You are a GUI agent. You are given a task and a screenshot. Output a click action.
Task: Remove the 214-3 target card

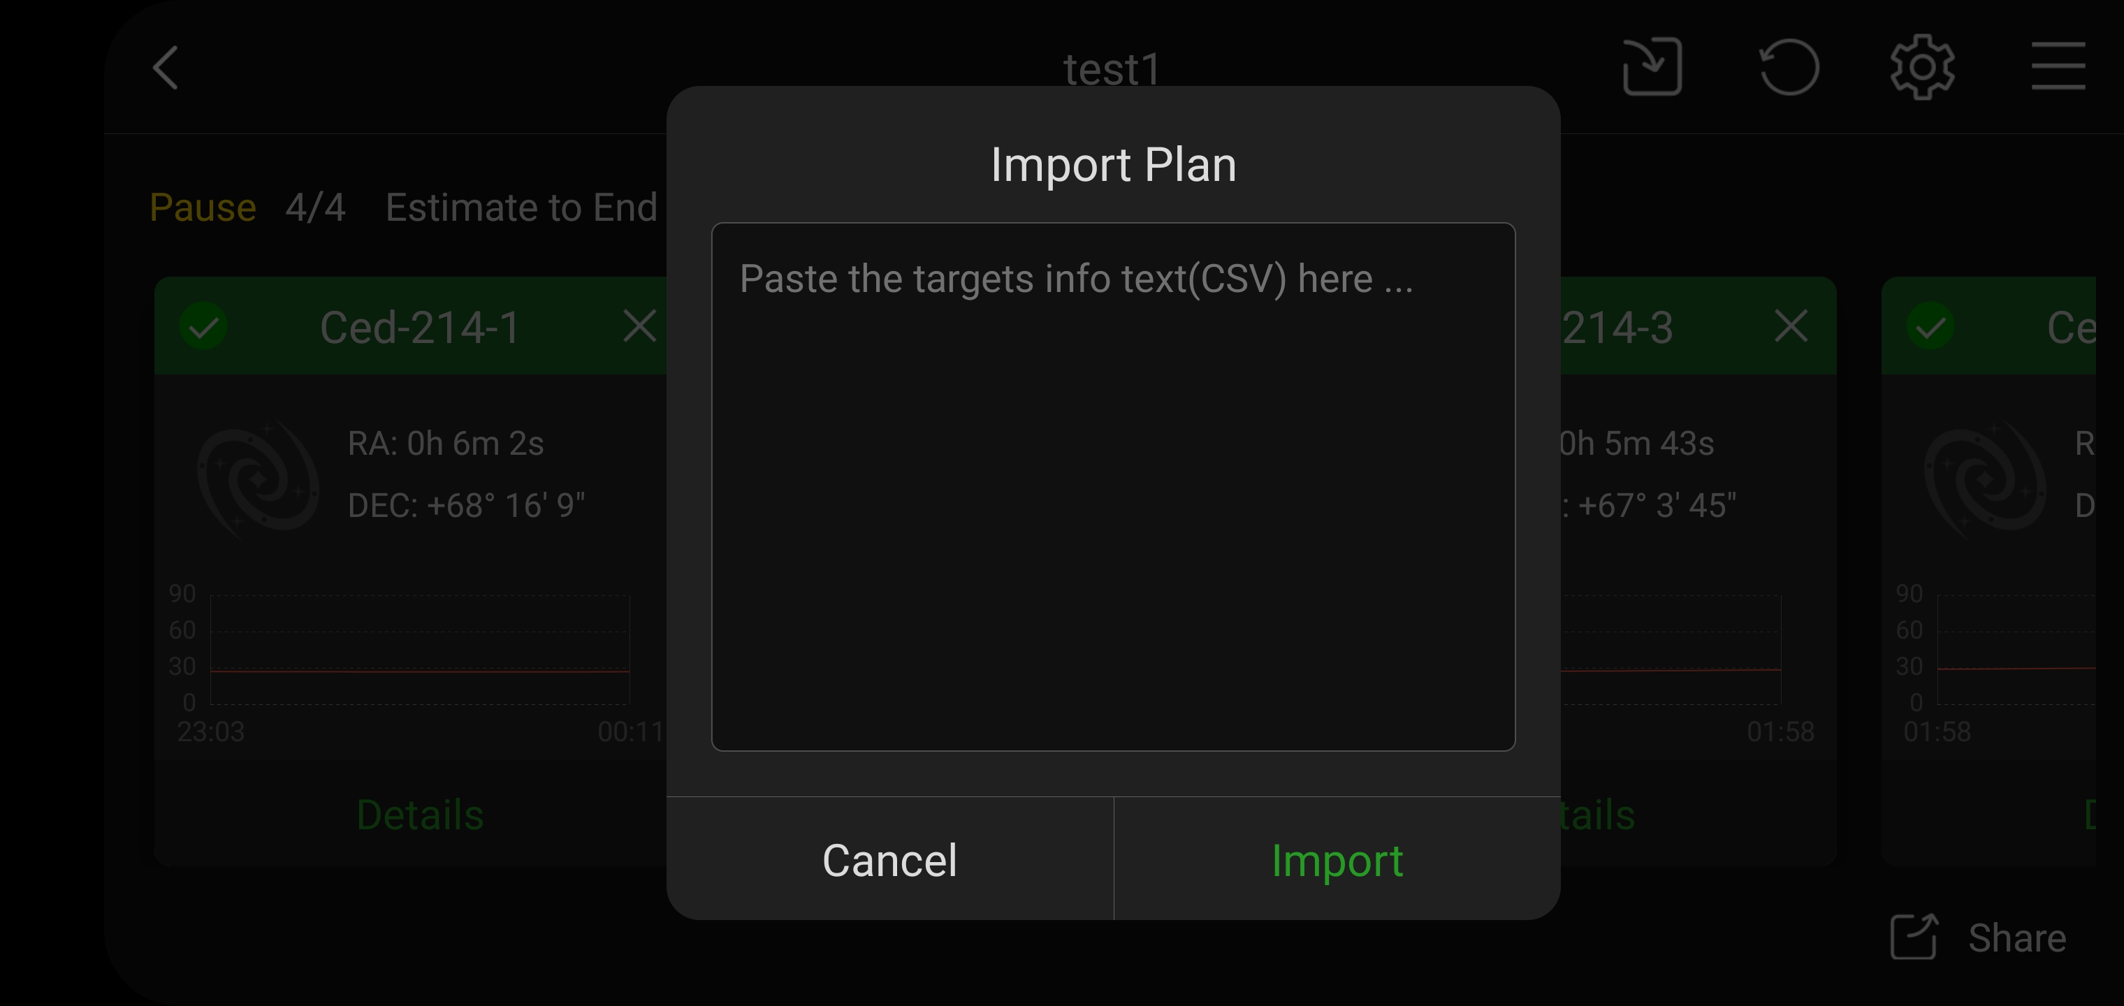pos(1791,326)
